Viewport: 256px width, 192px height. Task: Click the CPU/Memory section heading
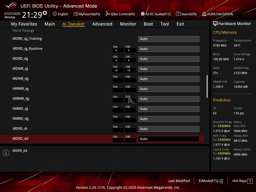click(x=225, y=32)
